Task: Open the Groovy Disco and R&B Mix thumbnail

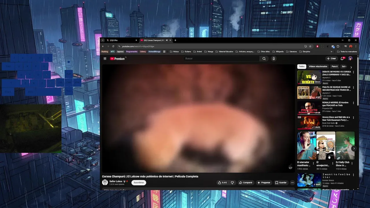Action: click(309, 123)
